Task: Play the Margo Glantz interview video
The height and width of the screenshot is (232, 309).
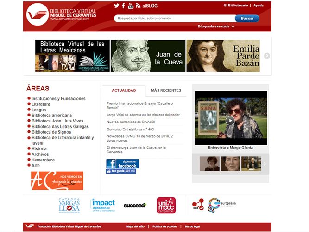Action: [230, 121]
